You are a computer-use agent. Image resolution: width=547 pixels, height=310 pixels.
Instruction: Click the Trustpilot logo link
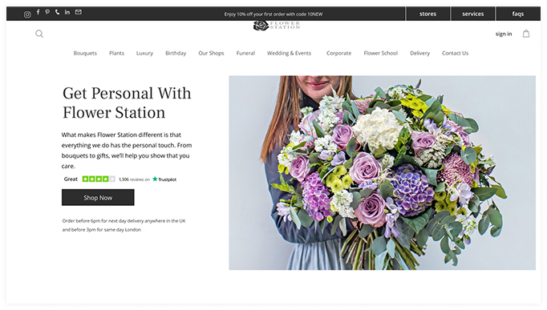(x=164, y=179)
